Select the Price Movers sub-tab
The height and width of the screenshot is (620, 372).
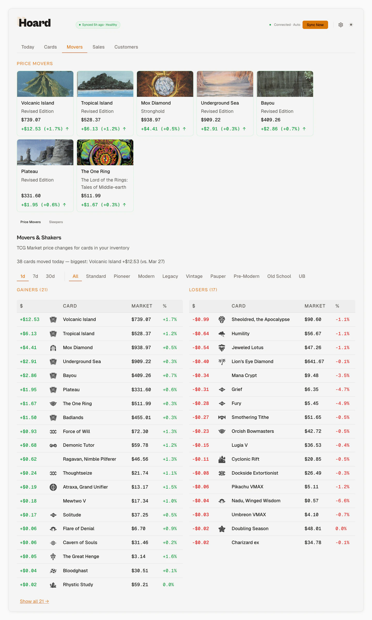(x=30, y=222)
